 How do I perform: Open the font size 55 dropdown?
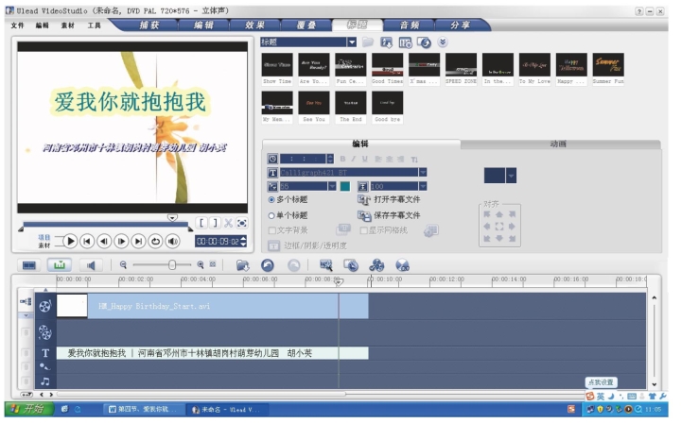(331, 187)
